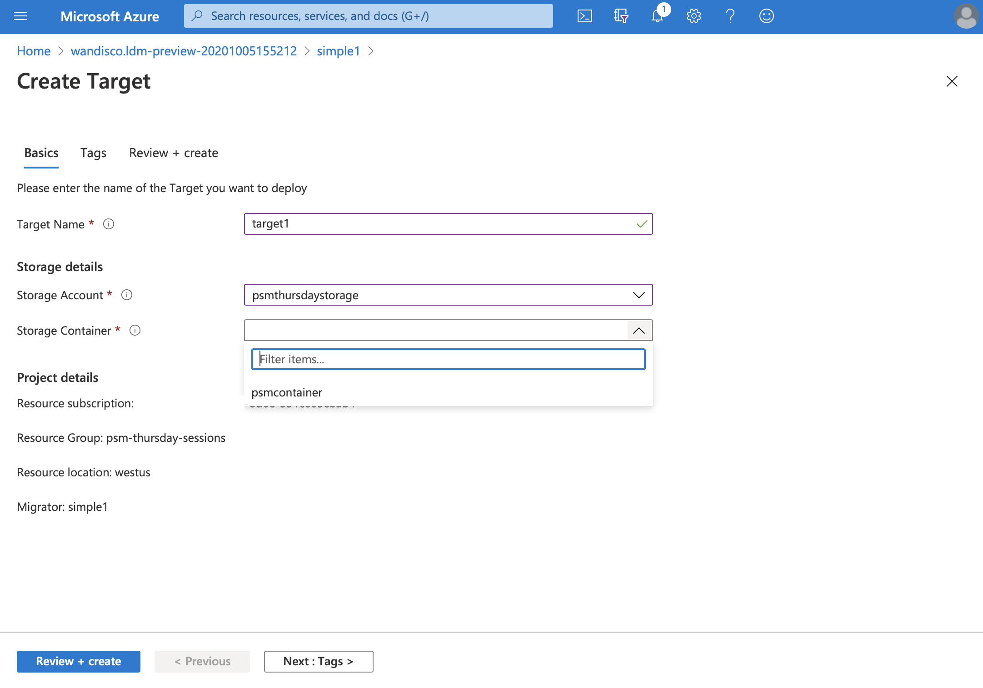983x688 pixels.
Task: Click the Azure Portal Menu hamburger icon
Action: tap(20, 16)
